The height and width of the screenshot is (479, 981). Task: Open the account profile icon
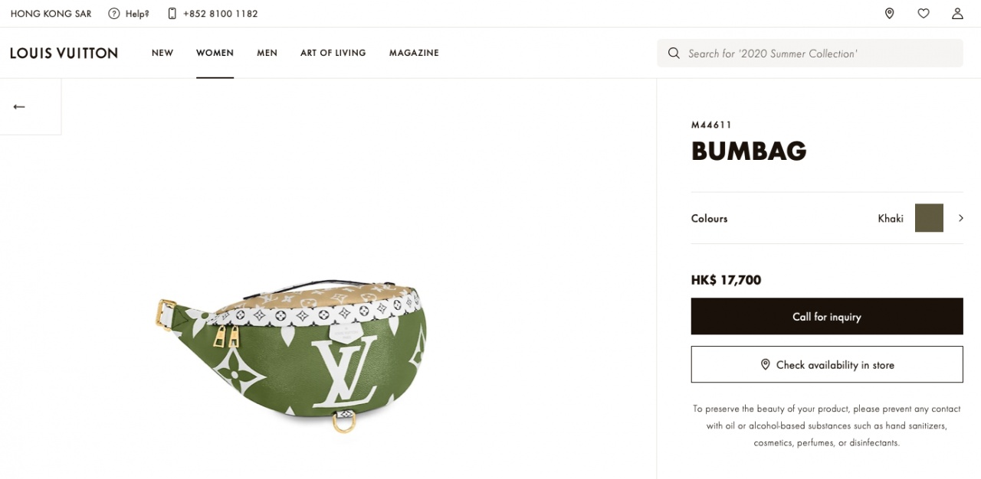(x=957, y=13)
